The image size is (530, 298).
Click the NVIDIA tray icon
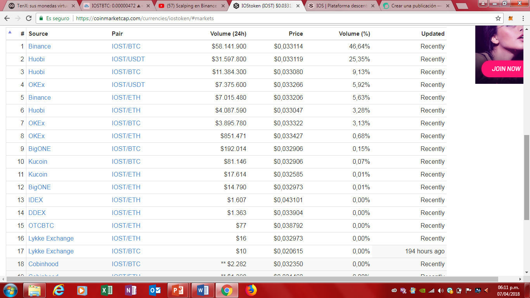click(423, 290)
